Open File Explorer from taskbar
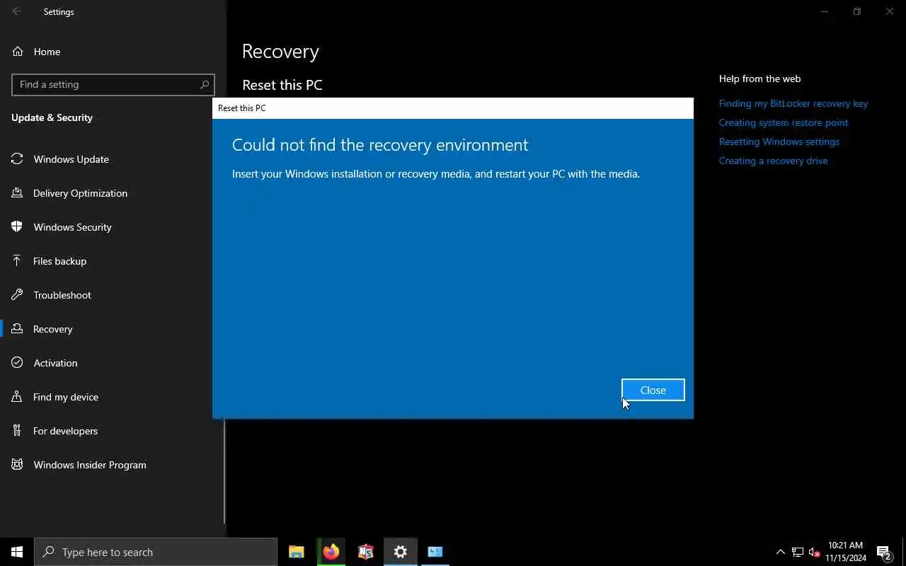 pos(297,552)
